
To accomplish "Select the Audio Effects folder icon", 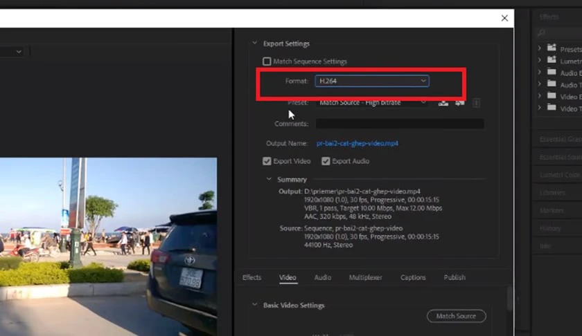I will point(552,71).
